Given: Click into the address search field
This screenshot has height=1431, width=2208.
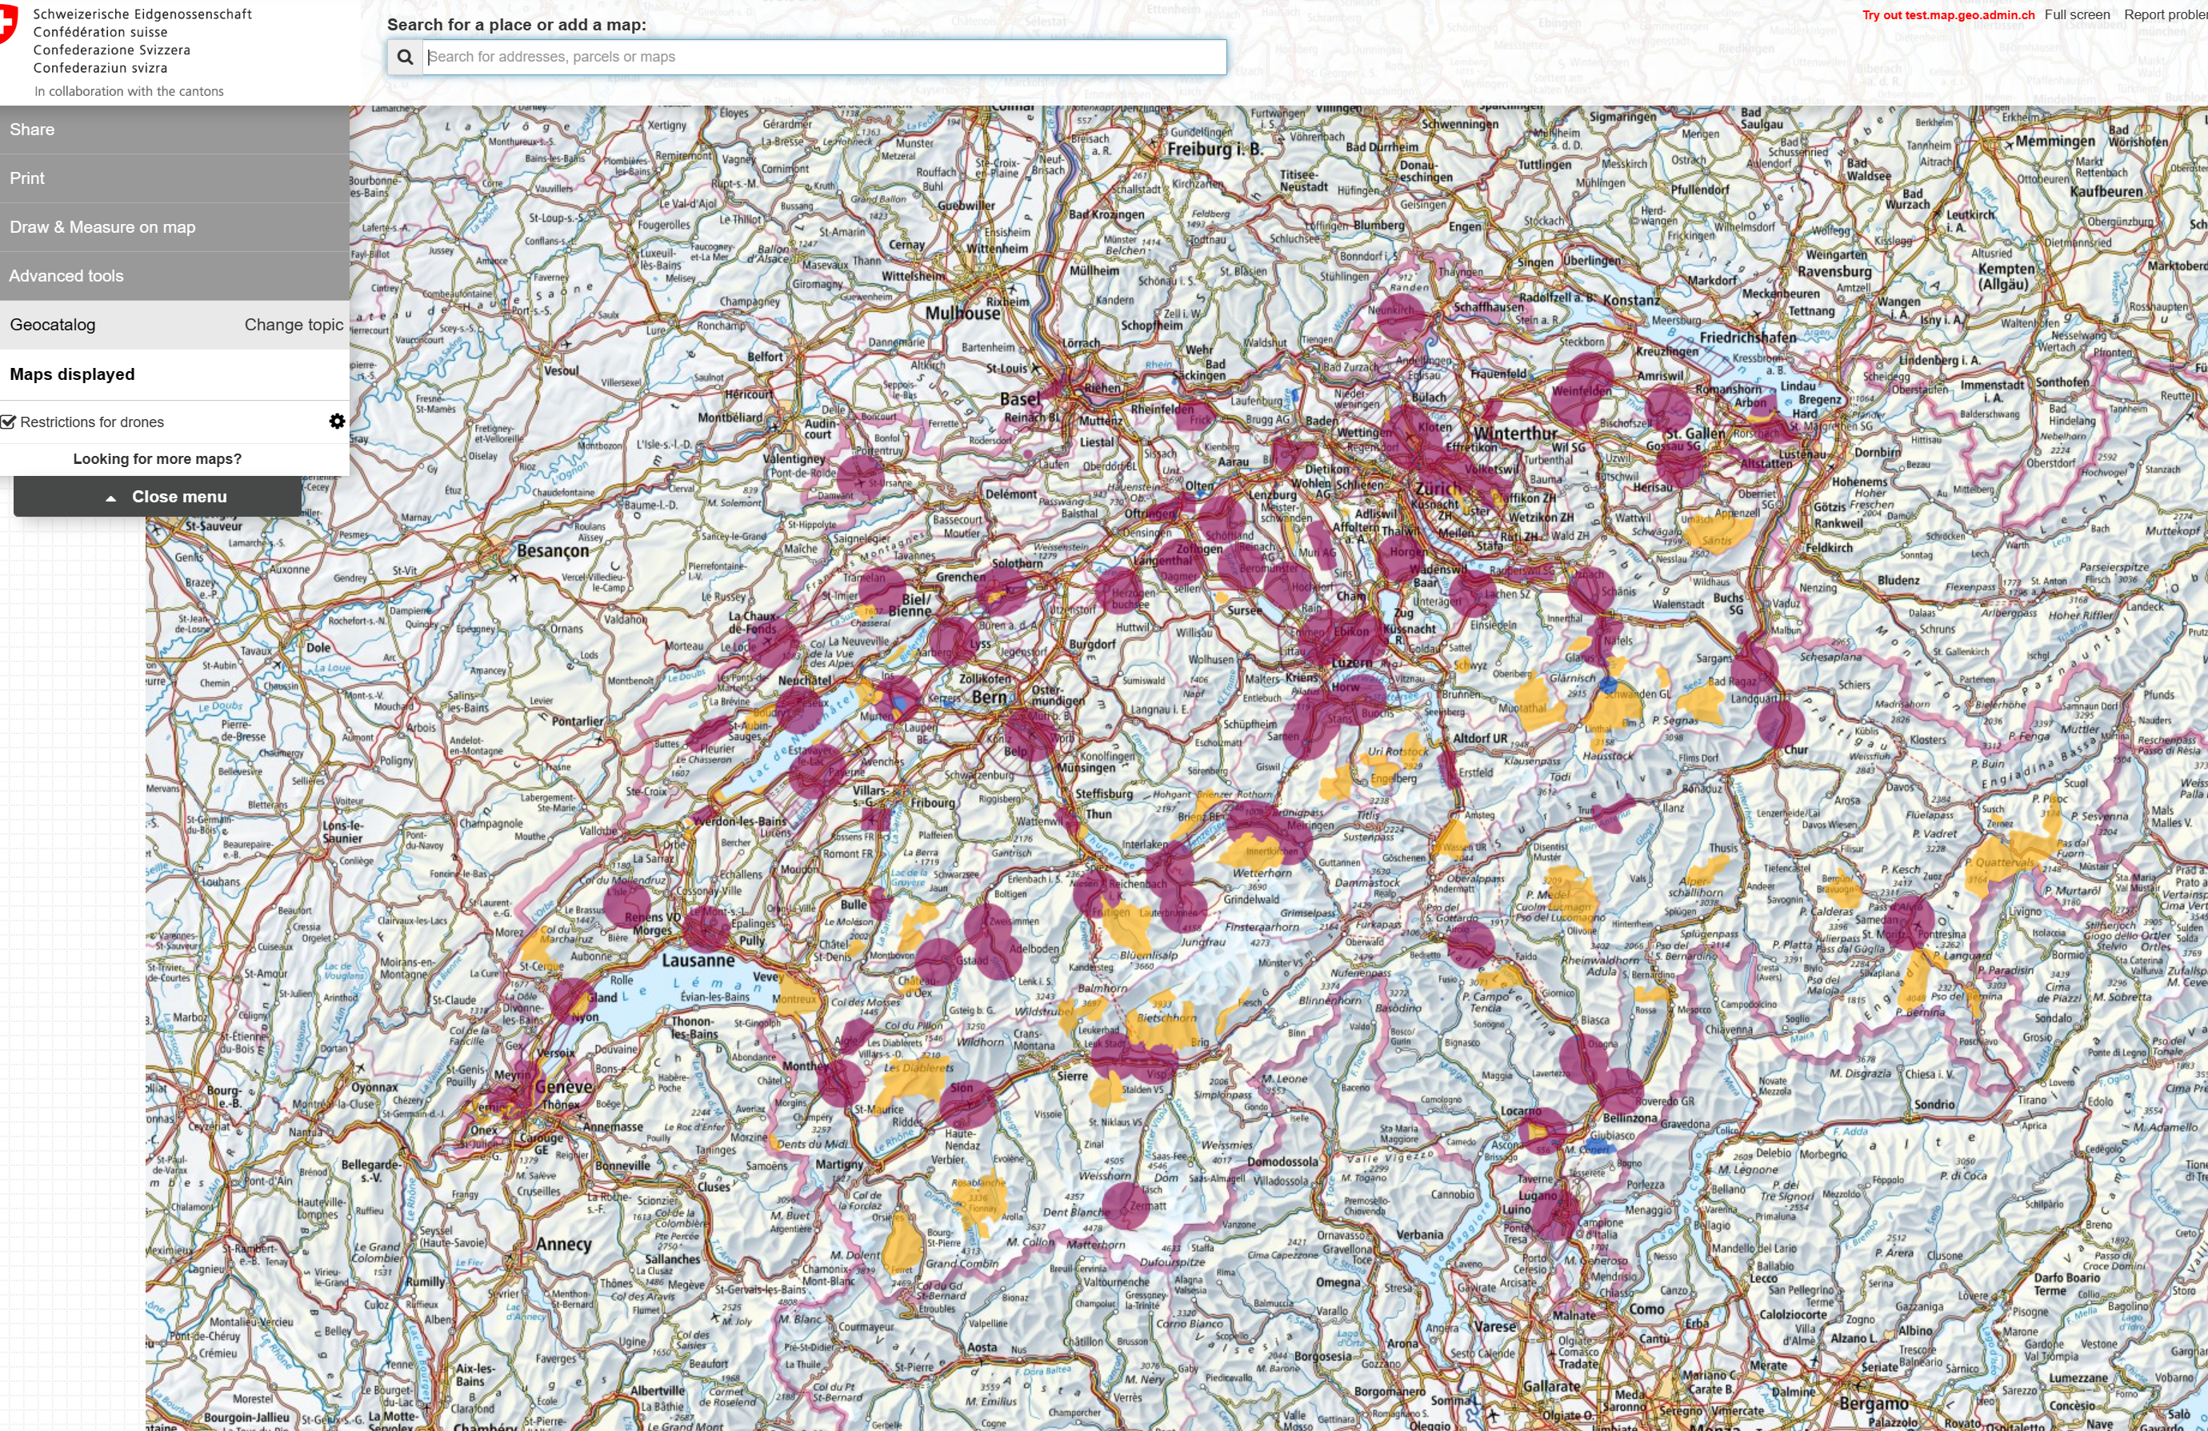Looking at the screenshot, I should (824, 57).
